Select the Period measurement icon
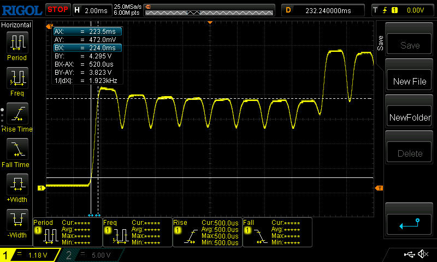Screen dimensions: 437x262 point(16,43)
